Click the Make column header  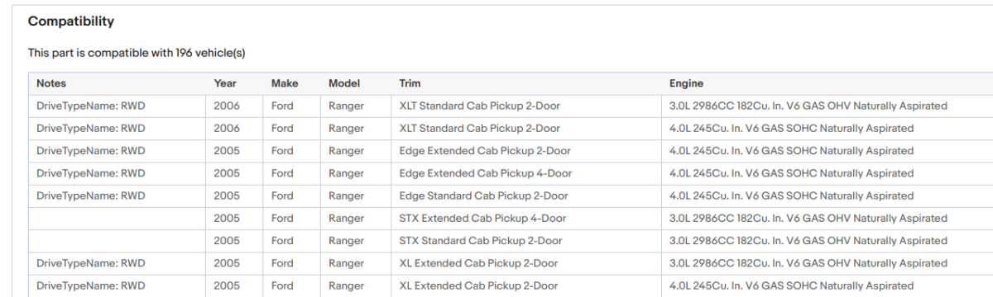285,83
